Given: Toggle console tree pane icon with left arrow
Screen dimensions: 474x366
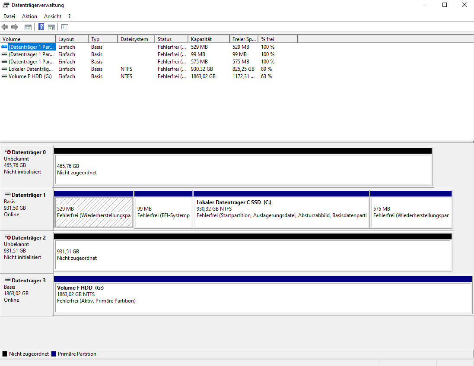Looking at the screenshot, I should pos(28,27).
